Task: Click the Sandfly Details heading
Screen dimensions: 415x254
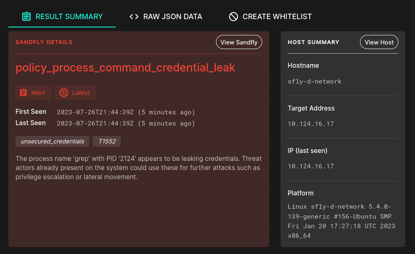Action: point(44,42)
